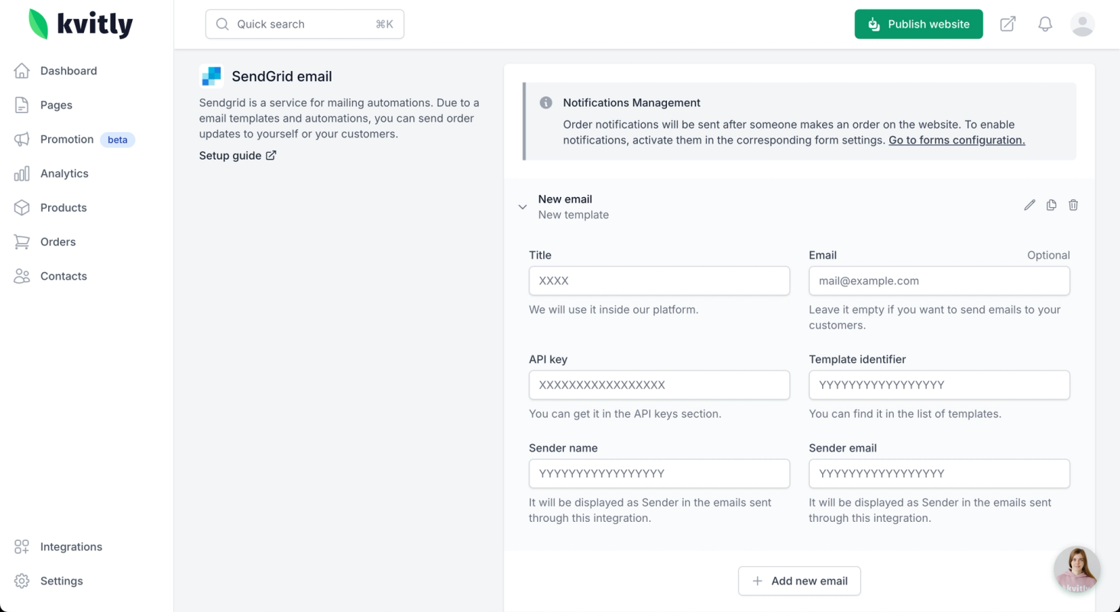
Task: Collapse the New email section chevron
Action: [x=523, y=207]
